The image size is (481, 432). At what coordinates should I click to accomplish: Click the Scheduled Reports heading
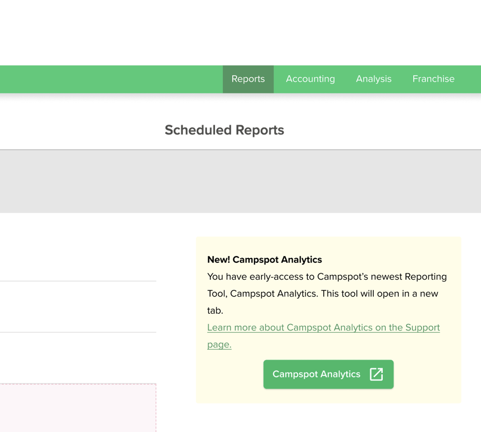click(224, 130)
